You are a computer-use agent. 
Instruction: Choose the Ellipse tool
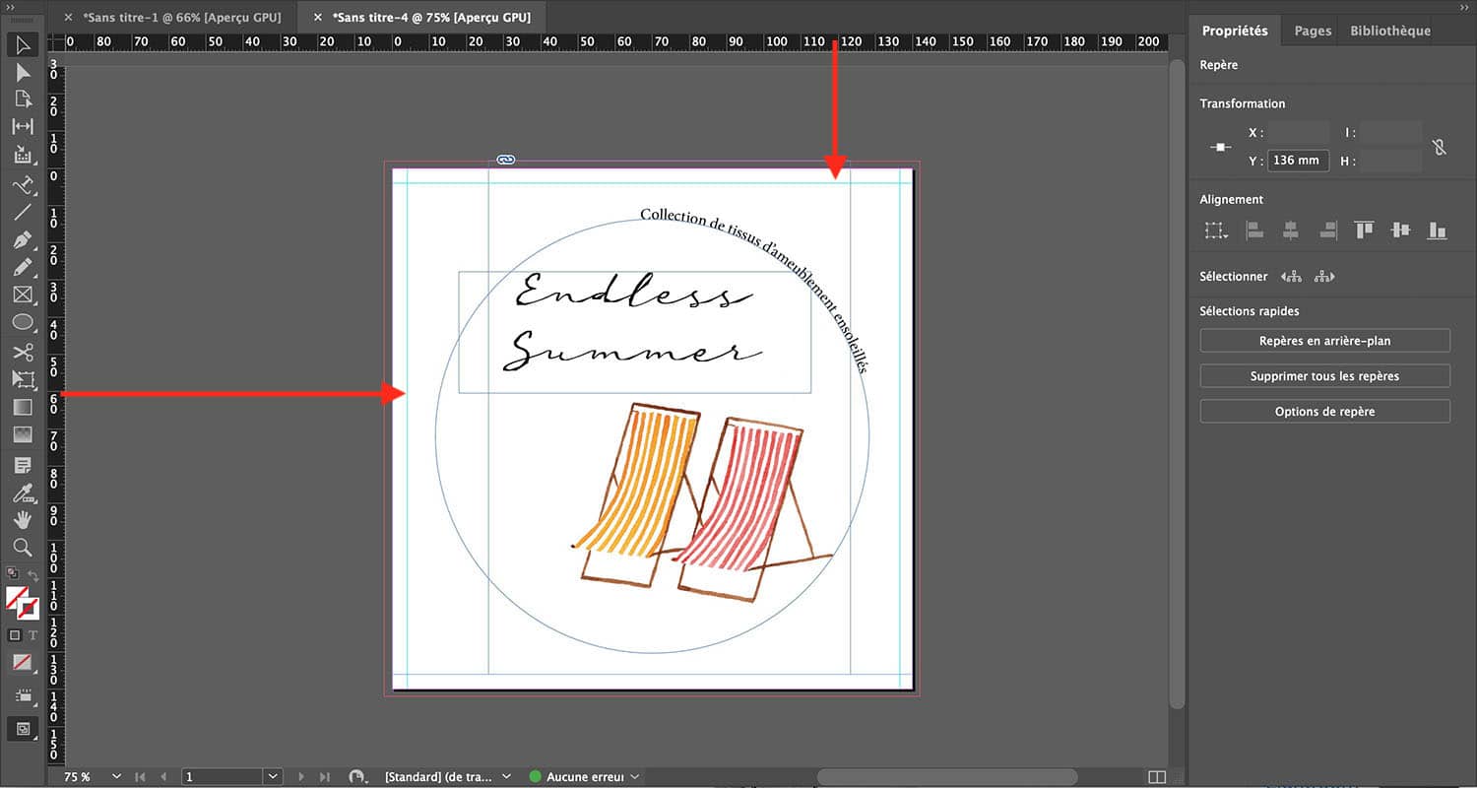point(24,322)
